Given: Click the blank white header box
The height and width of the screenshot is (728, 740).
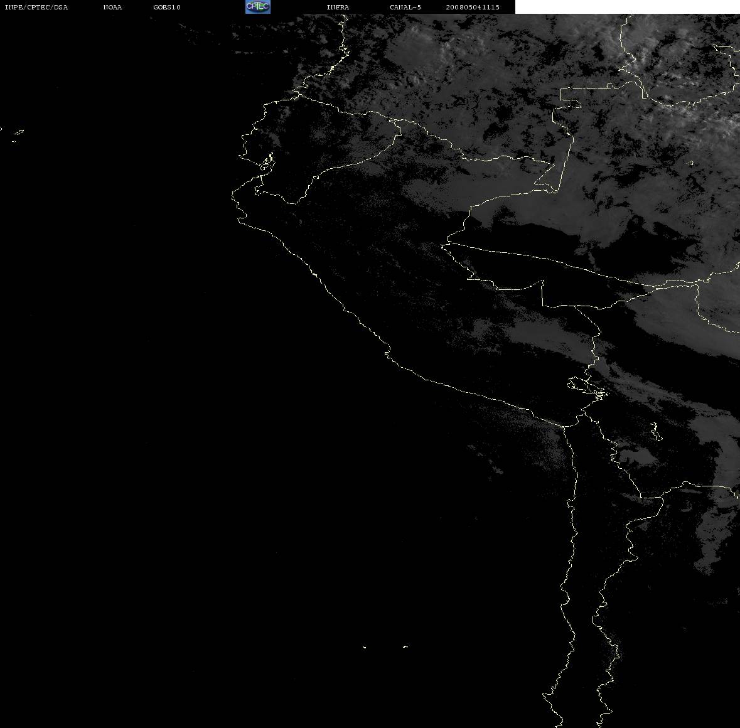Looking at the screenshot, I should coord(627,7).
